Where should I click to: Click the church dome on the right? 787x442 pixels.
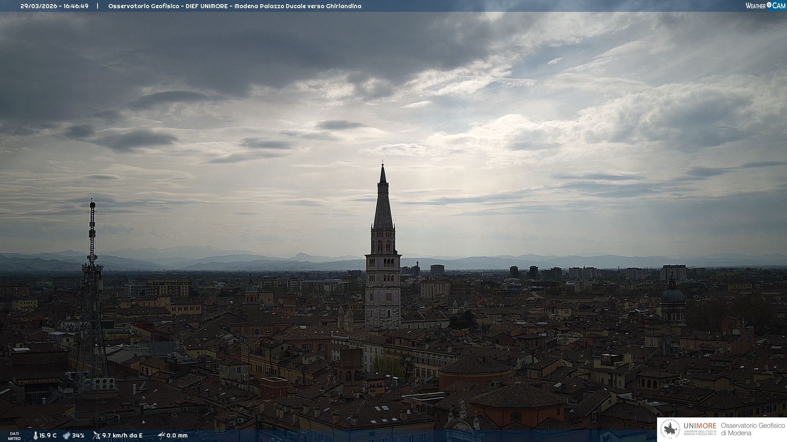[x=673, y=295]
